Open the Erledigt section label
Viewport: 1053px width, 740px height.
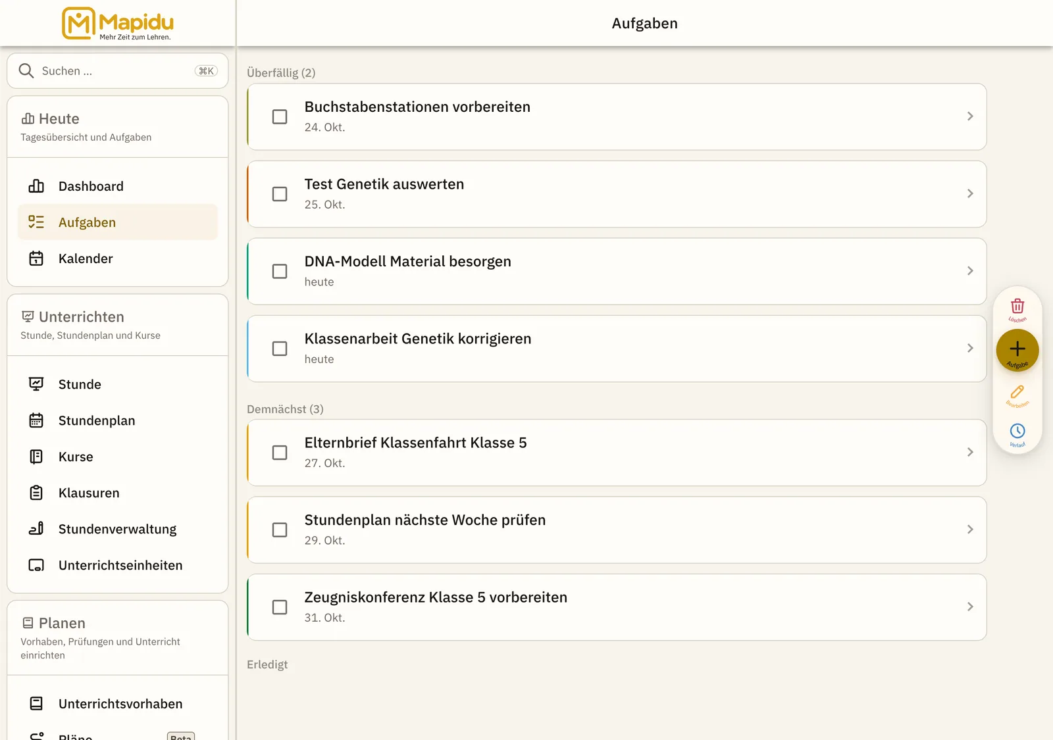[x=267, y=664]
